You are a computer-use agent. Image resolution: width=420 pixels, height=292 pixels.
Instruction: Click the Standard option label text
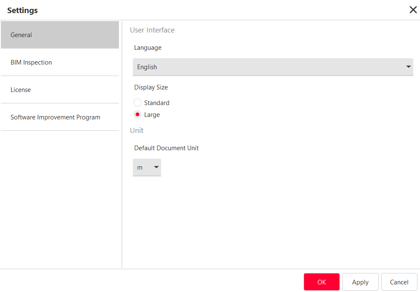pyautogui.click(x=156, y=103)
